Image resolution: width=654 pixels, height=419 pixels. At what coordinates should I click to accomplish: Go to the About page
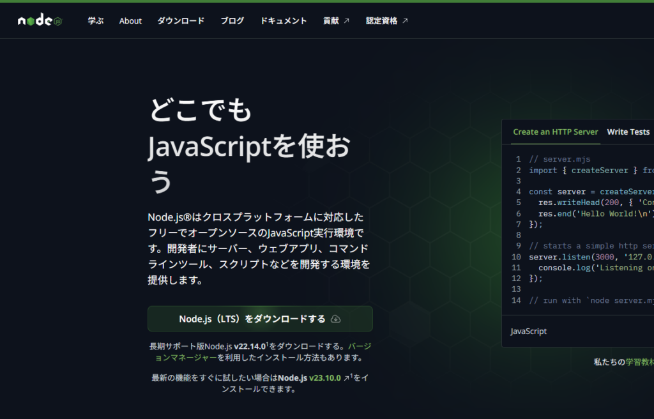tap(130, 21)
